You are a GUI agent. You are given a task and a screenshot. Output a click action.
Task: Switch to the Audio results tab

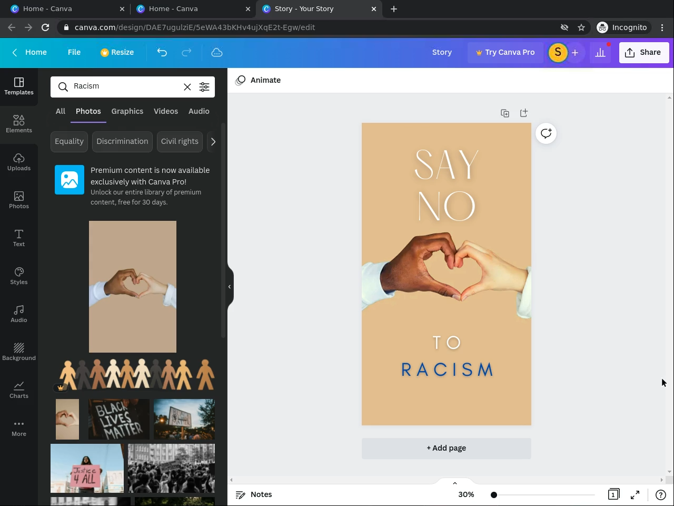tap(199, 111)
